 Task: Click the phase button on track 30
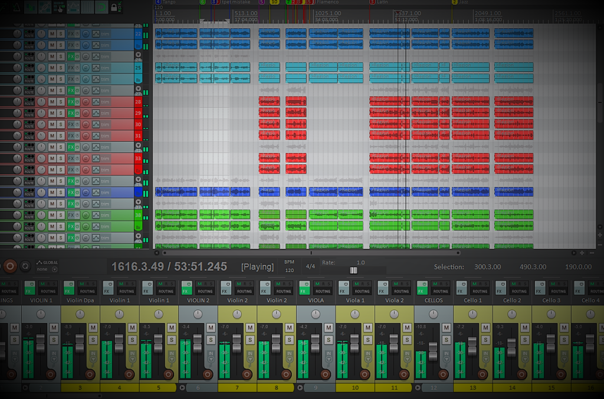coord(87,125)
